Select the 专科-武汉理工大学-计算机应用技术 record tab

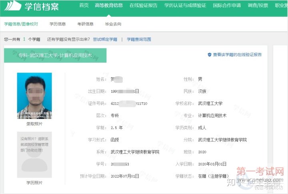(55, 55)
